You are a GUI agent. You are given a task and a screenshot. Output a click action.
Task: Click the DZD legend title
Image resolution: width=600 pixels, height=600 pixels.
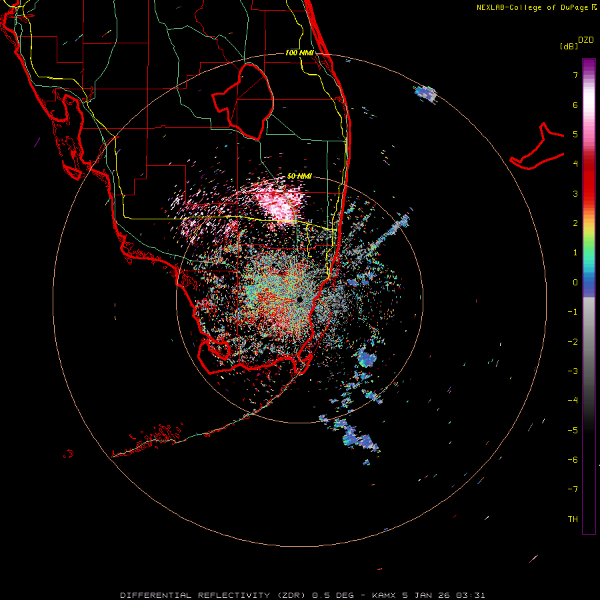pyautogui.click(x=586, y=40)
